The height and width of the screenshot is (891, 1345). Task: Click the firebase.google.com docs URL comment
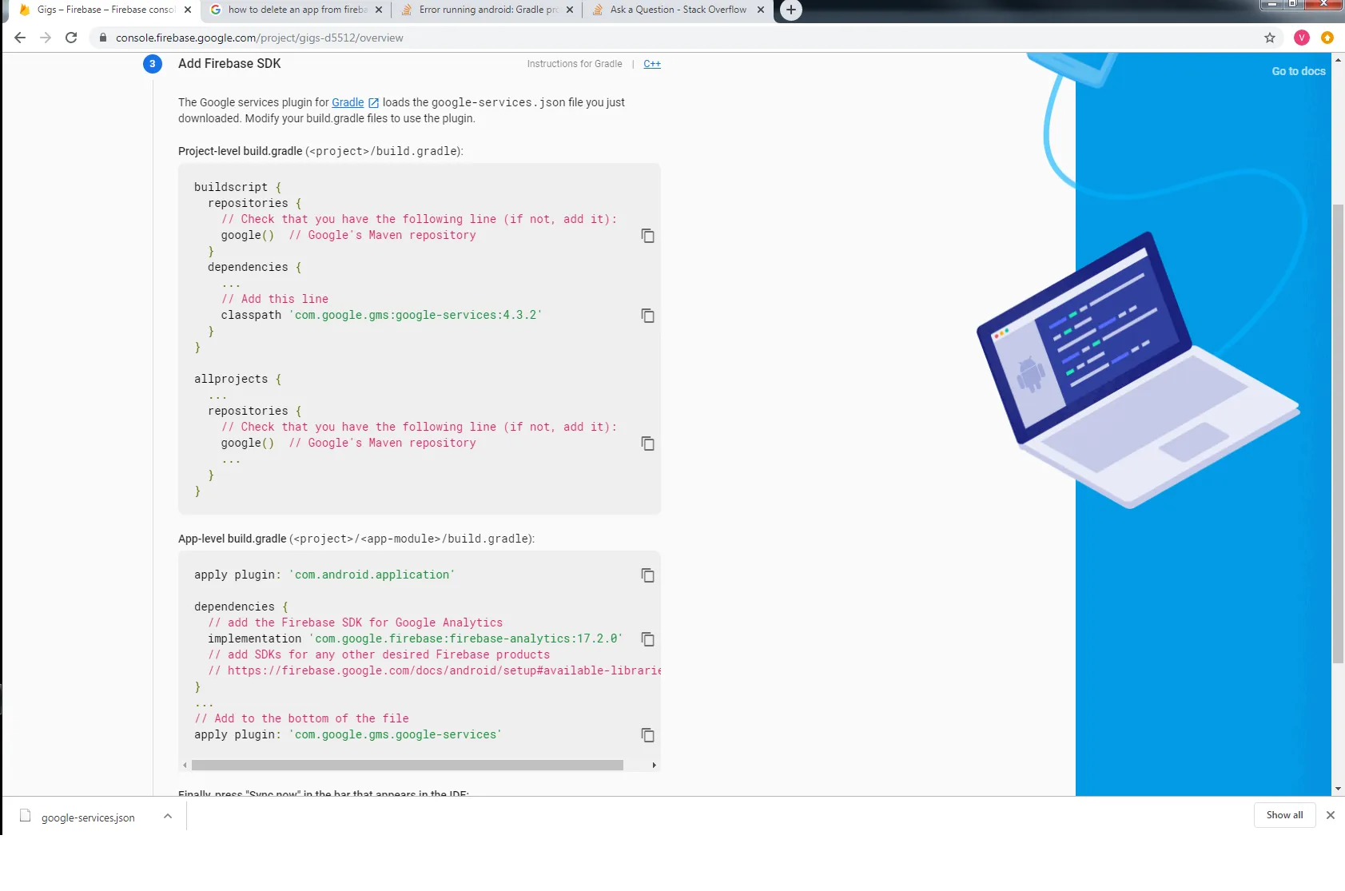(435, 670)
